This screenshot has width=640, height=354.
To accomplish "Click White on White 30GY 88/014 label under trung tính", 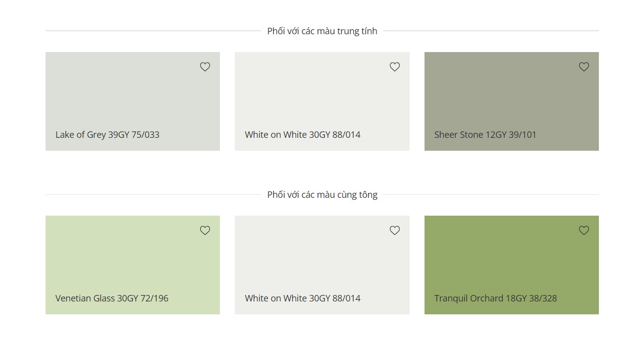I will [303, 135].
